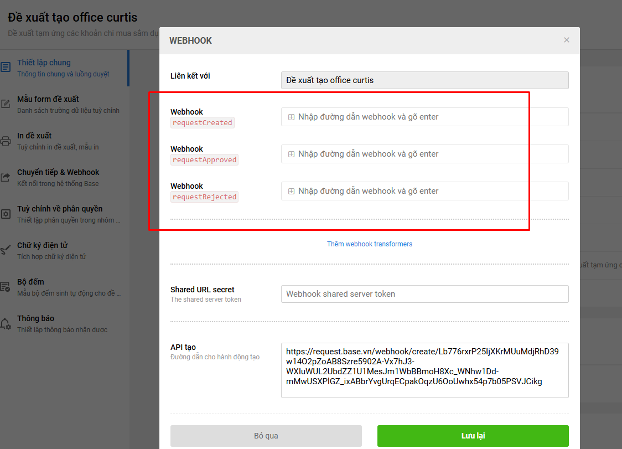Focus the requestRejected webhook URL input
The image size is (622, 449).
[425, 191]
